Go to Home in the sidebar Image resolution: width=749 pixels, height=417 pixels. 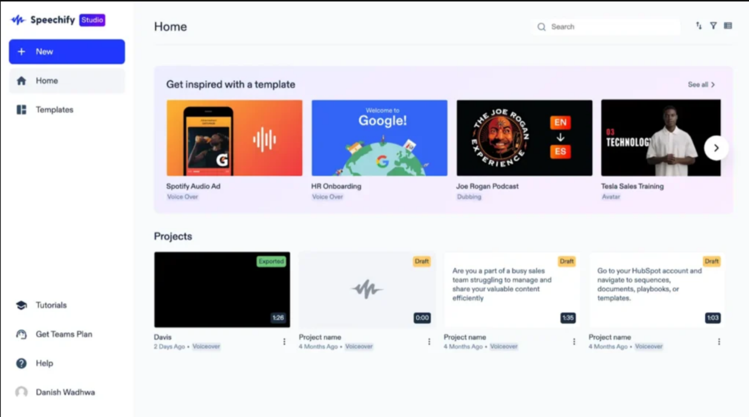click(x=67, y=81)
